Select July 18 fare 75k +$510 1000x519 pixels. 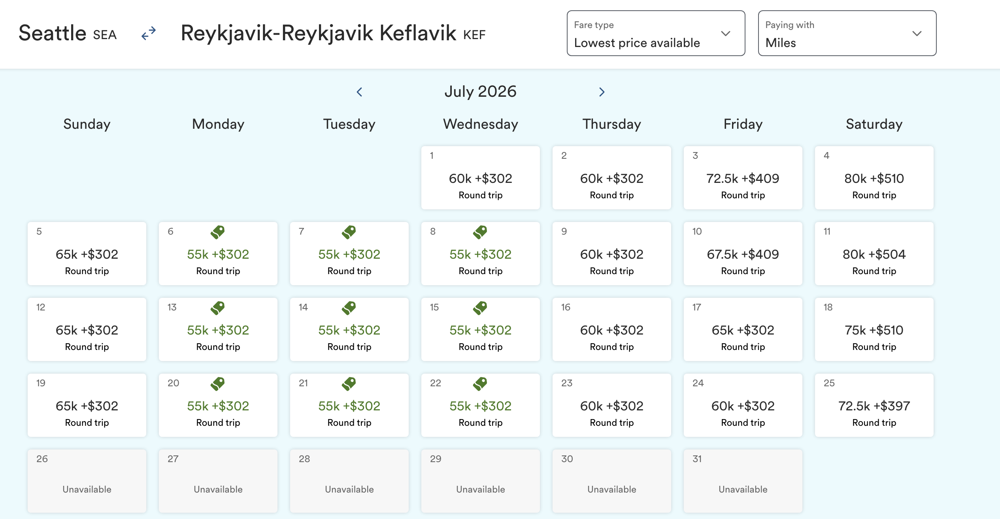[x=874, y=329]
